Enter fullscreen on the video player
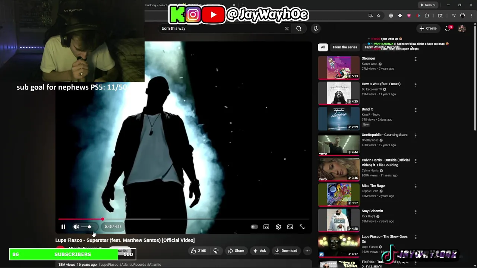This screenshot has width=477, height=268. coord(302,227)
